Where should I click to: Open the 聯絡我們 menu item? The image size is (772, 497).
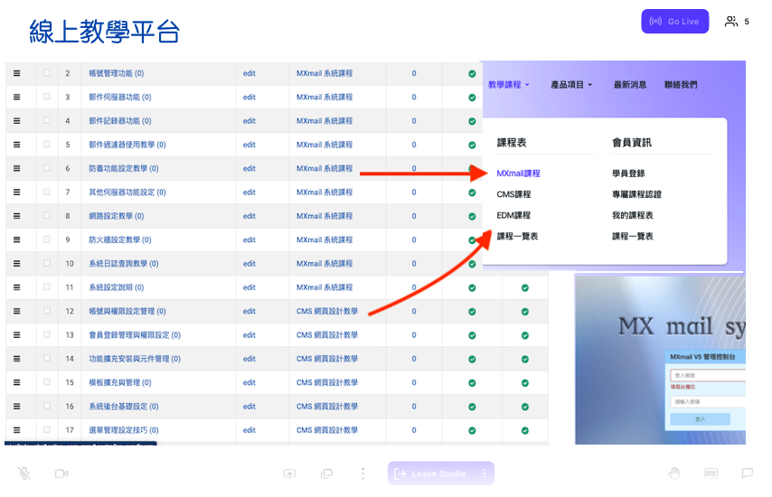point(681,85)
